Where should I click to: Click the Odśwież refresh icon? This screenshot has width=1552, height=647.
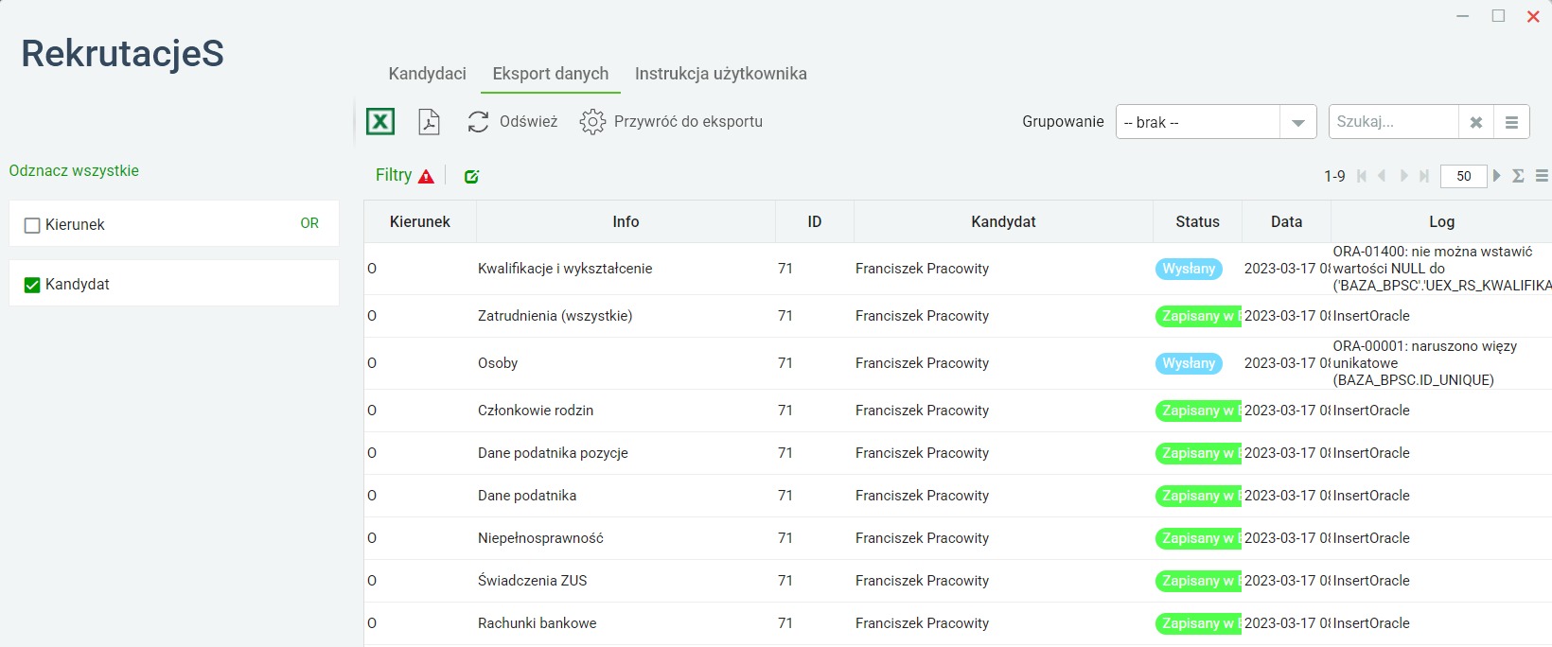pyautogui.click(x=478, y=122)
